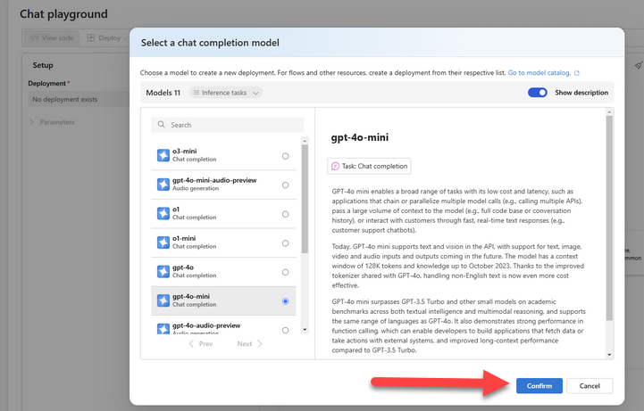644x411 pixels.
Task: Click the search magnifier icon
Action: (x=162, y=125)
